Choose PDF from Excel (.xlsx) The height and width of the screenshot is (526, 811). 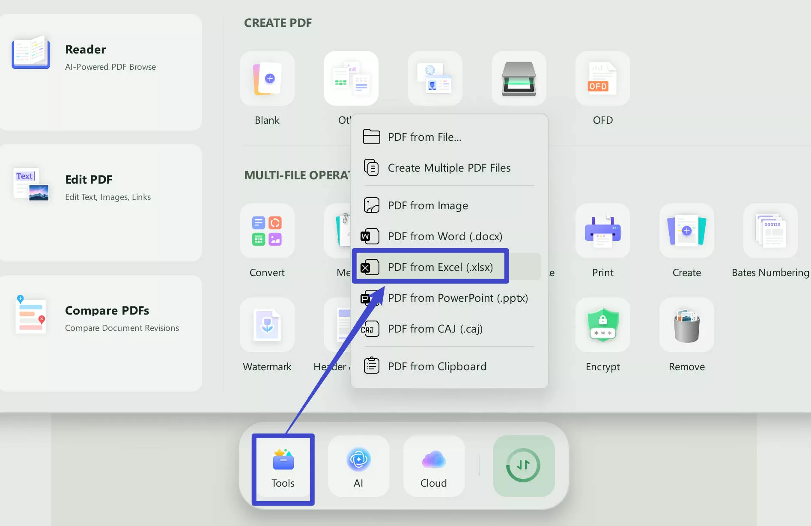[x=430, y=266]
